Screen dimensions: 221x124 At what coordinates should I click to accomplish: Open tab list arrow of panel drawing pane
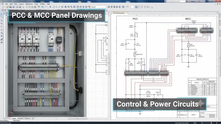pyautogui.click(x=109, y=13)
